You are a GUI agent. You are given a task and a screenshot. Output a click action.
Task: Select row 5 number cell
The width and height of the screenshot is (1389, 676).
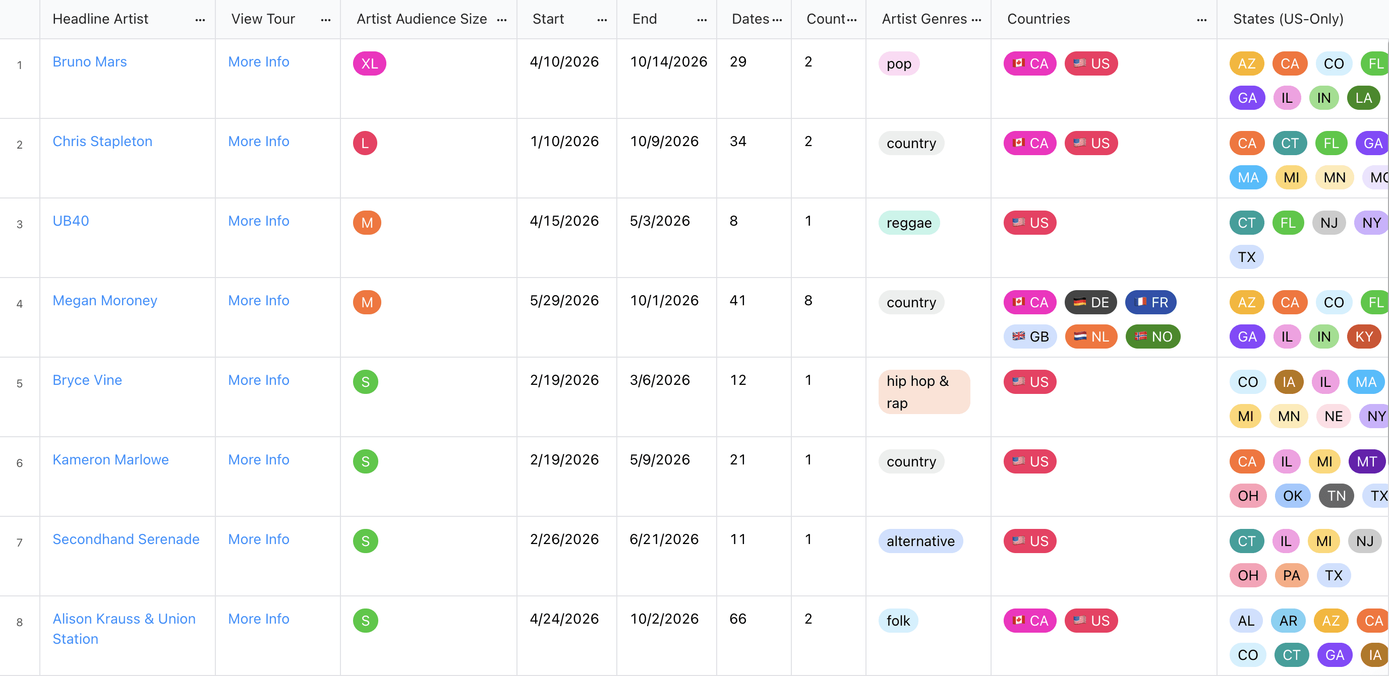click(19, 383)
